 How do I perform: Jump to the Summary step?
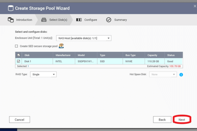121,20
